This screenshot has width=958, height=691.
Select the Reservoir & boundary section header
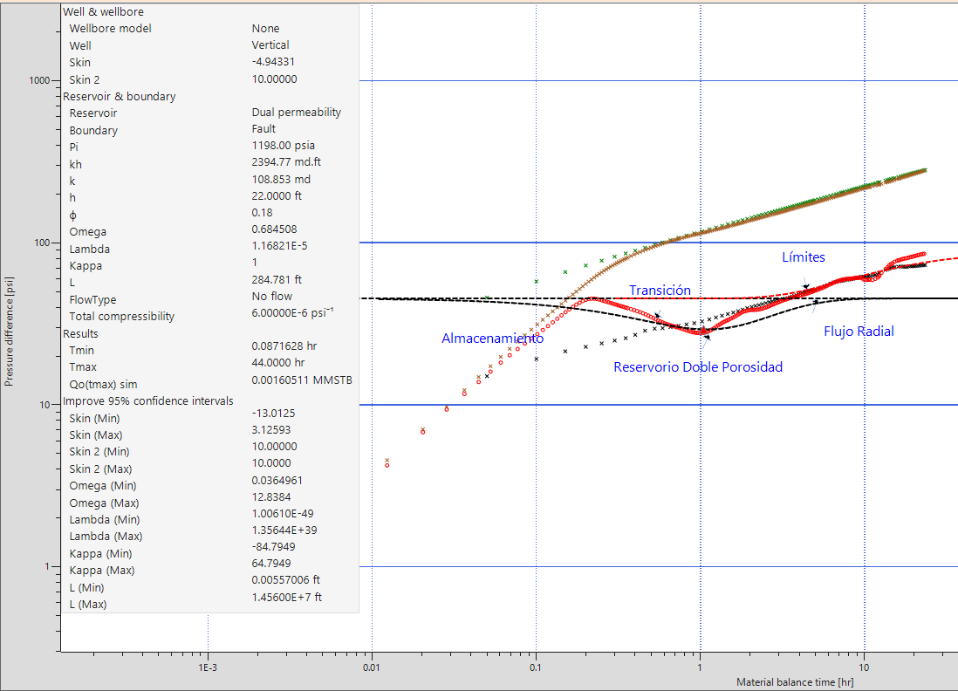pyautogui.click(x=120, y=96)
